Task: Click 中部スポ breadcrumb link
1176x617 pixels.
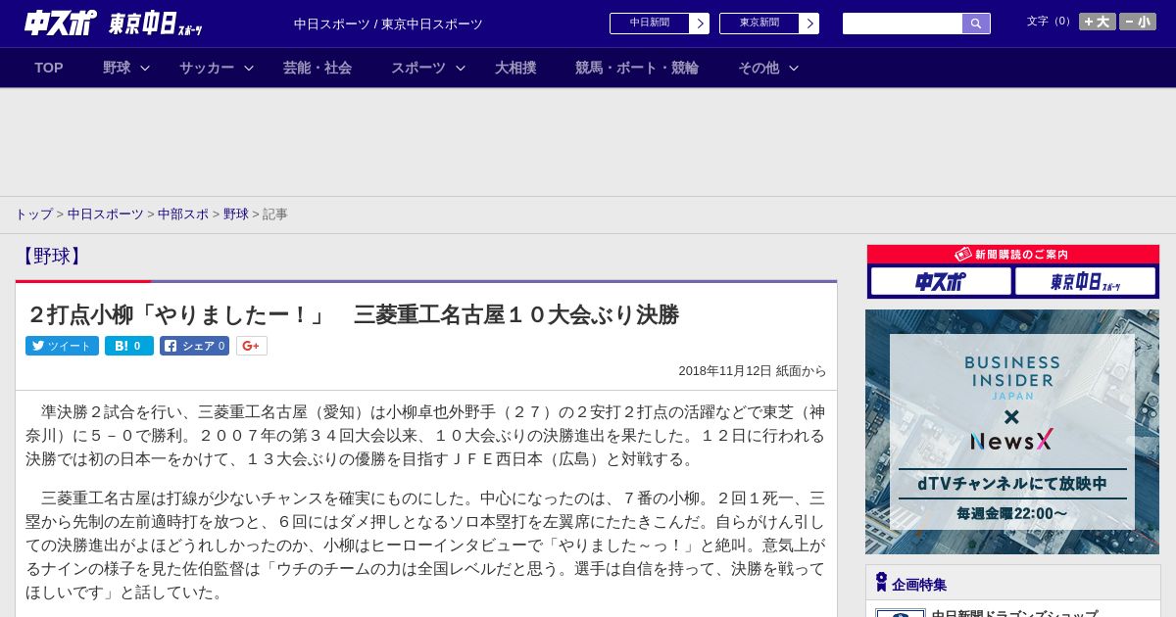Action: (x=183, y=214)
